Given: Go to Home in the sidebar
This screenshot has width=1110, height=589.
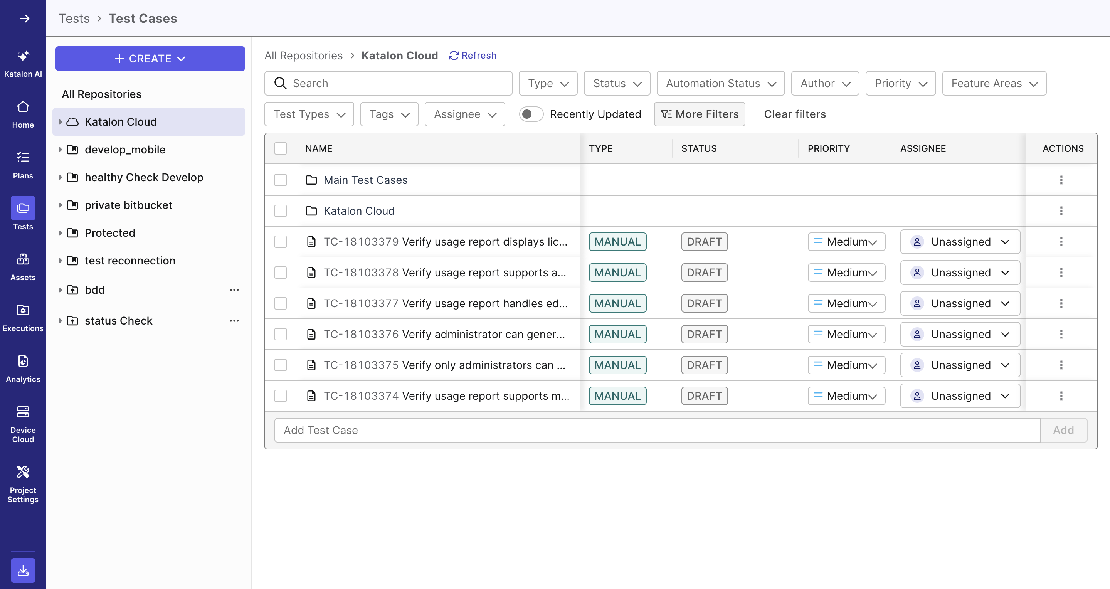Looking at the screenshot, I should (x=23, y=114).
